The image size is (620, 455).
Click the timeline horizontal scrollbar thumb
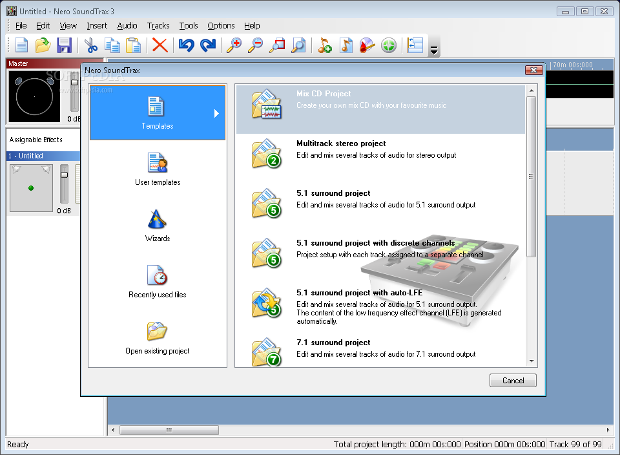tap(169, 430)
